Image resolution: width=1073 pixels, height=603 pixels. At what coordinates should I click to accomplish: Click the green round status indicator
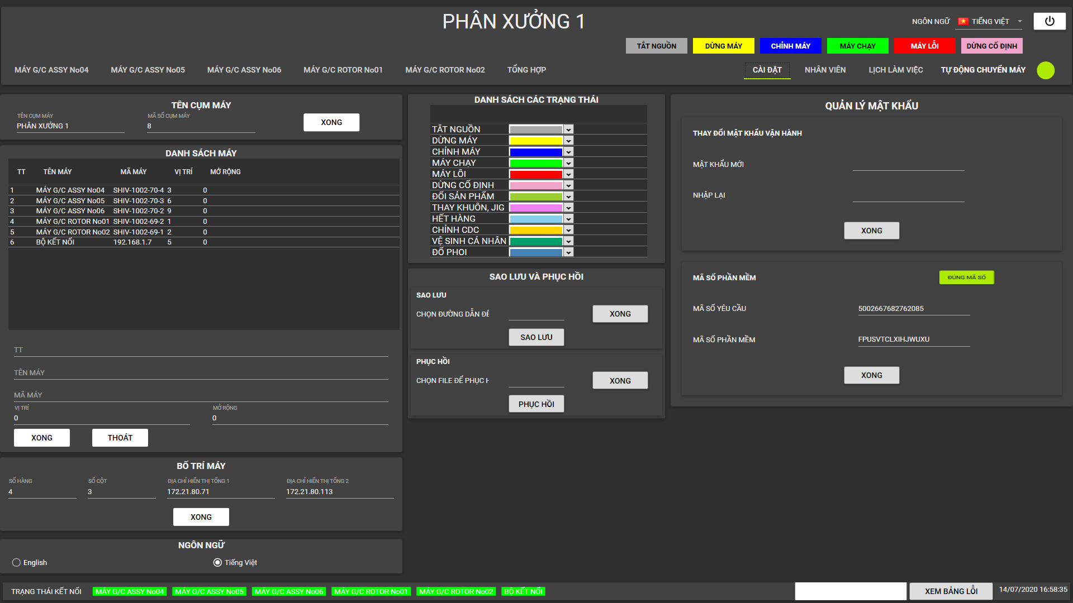pyautogui.click(x=1045, y=70)
